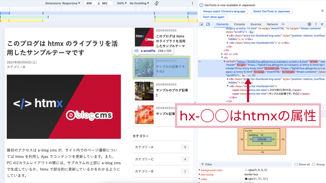
Task: Open DevTools settings gear
Action: (x=309, y=24)
